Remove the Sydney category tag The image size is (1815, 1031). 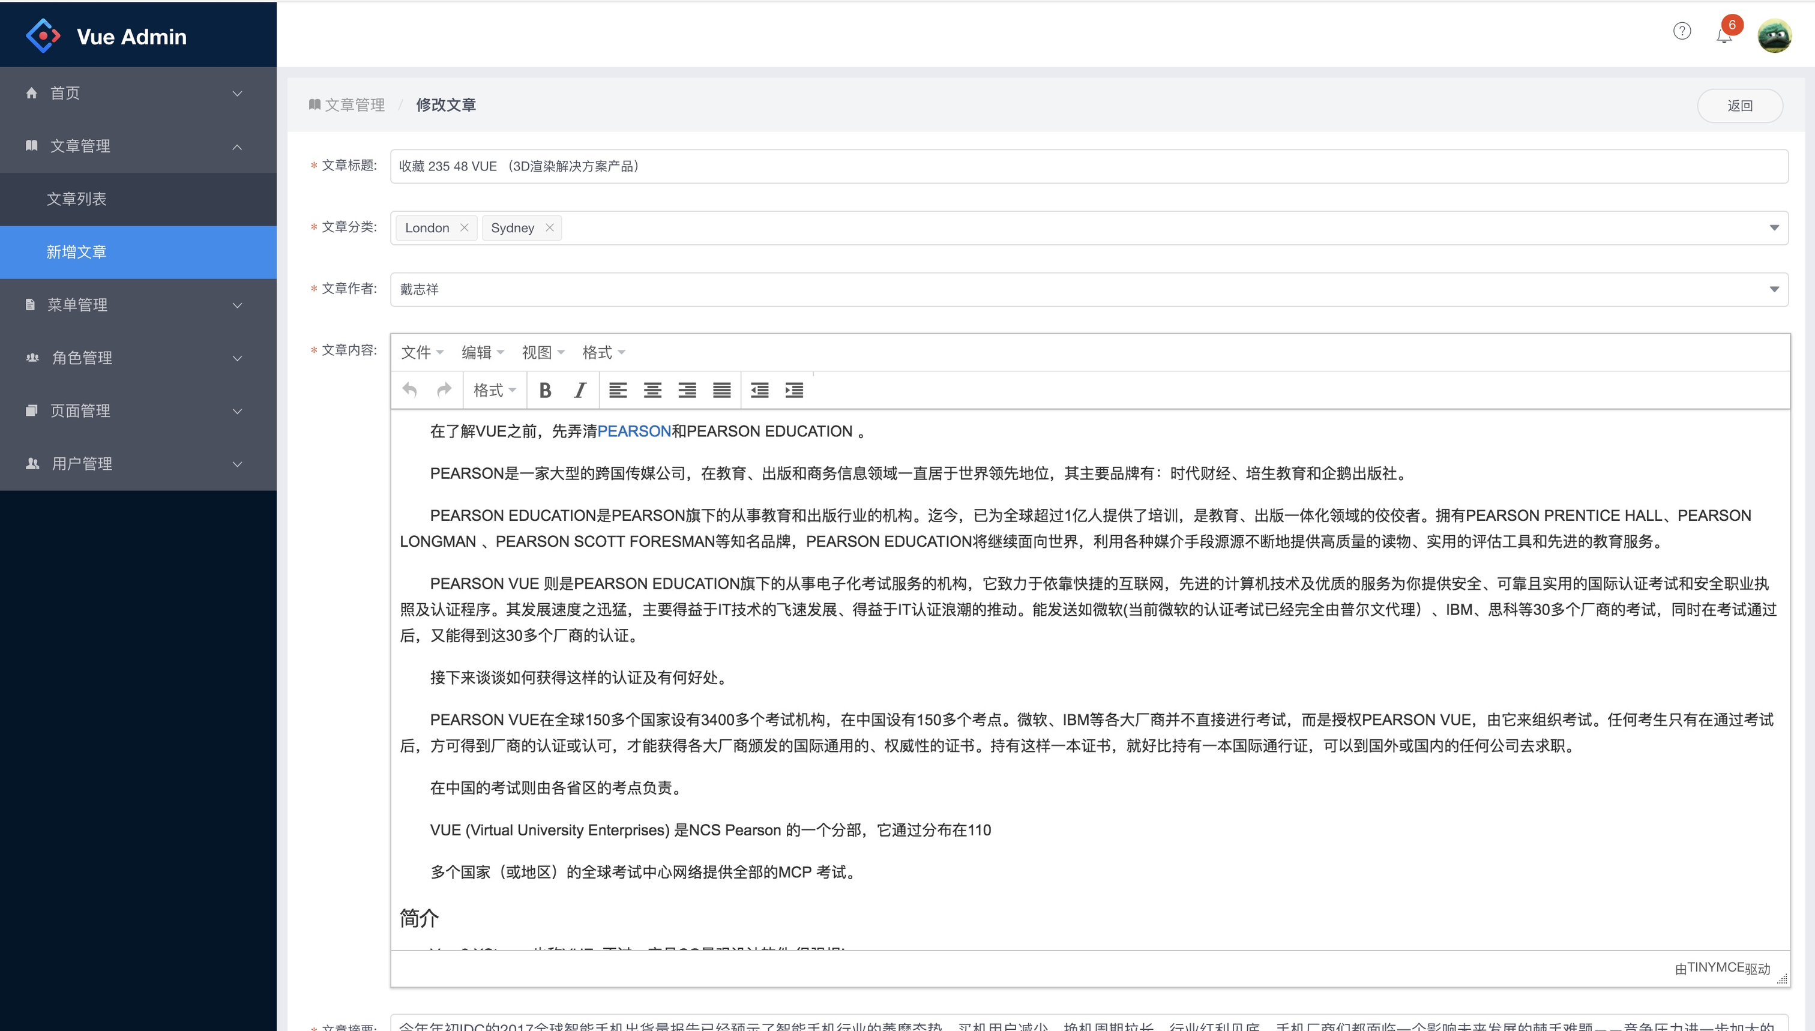(550, 228)
